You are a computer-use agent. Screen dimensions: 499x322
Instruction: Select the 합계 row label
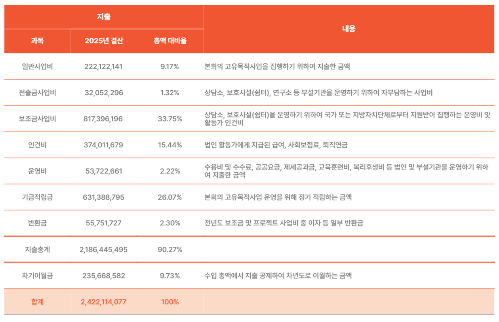37,302
